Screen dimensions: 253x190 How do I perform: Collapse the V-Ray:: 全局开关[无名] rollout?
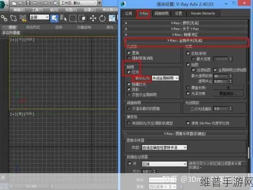click(x=185, y=40)
